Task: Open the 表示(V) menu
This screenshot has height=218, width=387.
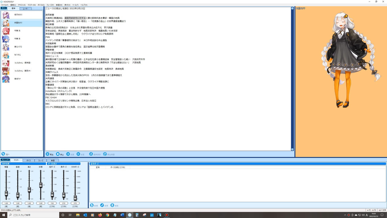Action: pos(67,5)
